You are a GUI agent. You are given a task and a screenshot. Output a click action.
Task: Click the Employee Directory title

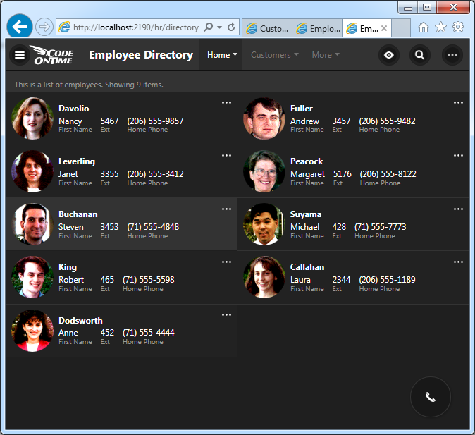click(x=141, y=55)
